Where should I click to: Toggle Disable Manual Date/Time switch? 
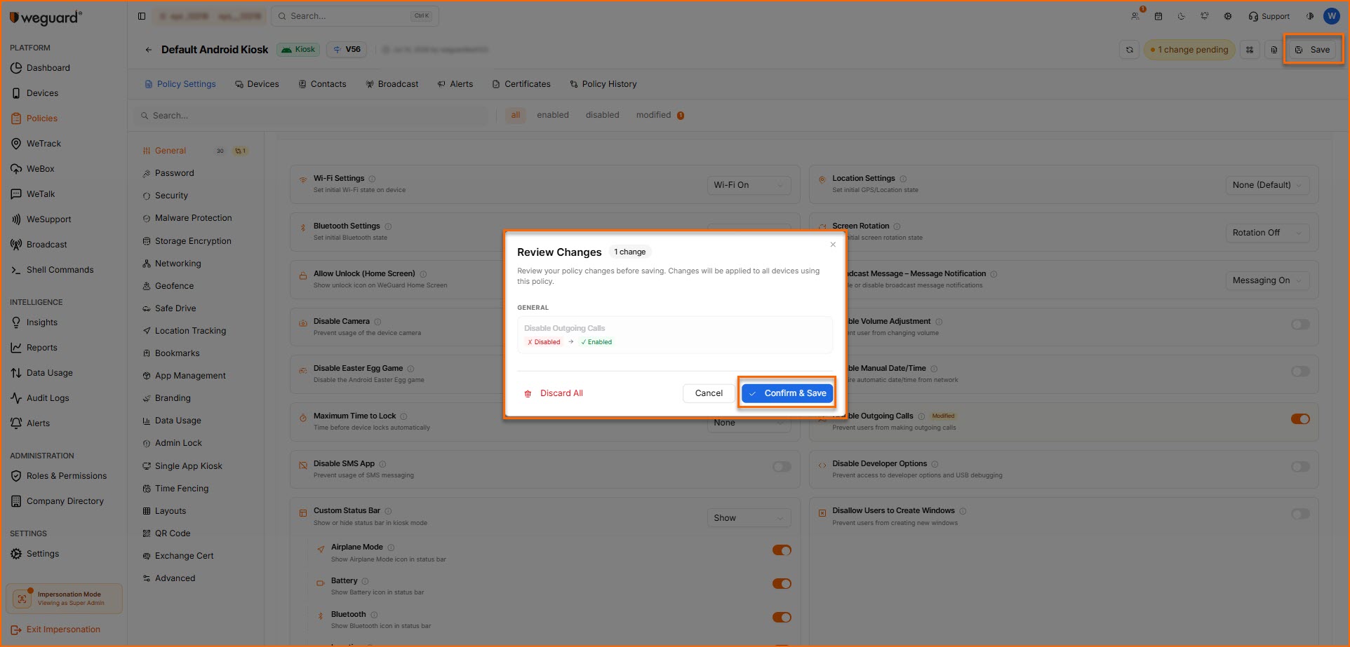click(x=1300, y=372)
